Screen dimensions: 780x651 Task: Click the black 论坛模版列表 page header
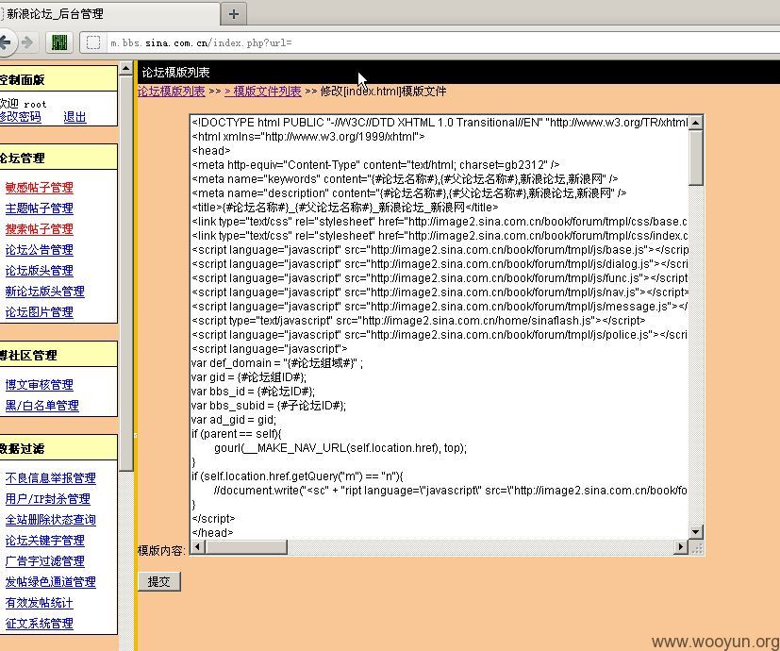coord(457,72)
